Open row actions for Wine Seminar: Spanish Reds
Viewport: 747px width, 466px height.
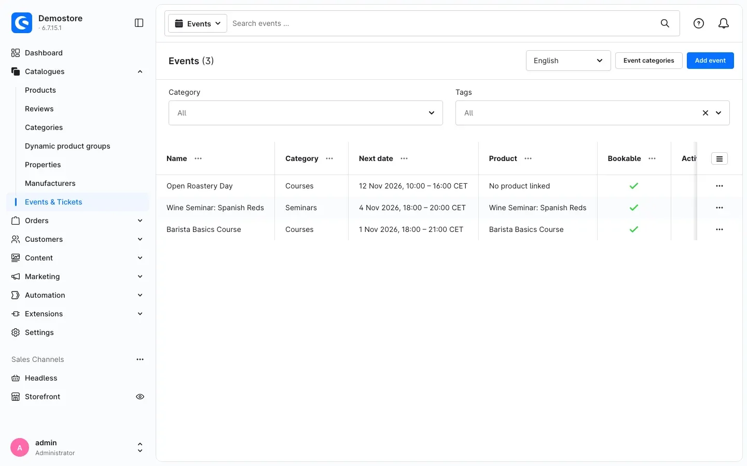720,208
